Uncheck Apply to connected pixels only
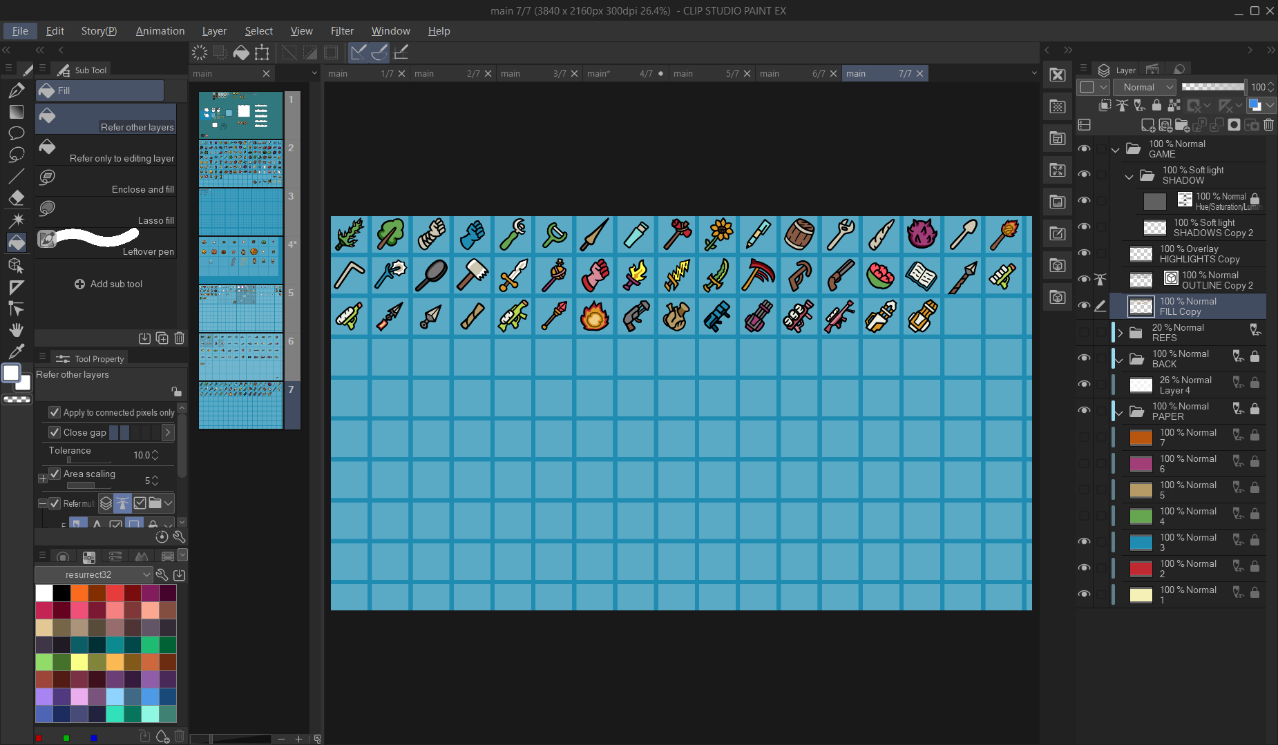 [55, 412]
